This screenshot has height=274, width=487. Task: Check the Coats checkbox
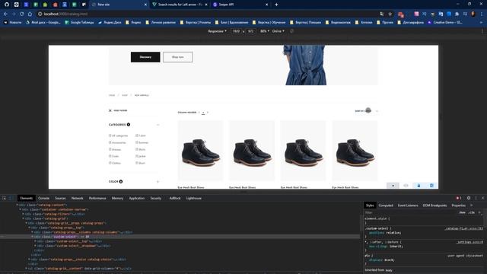point(110,156)
